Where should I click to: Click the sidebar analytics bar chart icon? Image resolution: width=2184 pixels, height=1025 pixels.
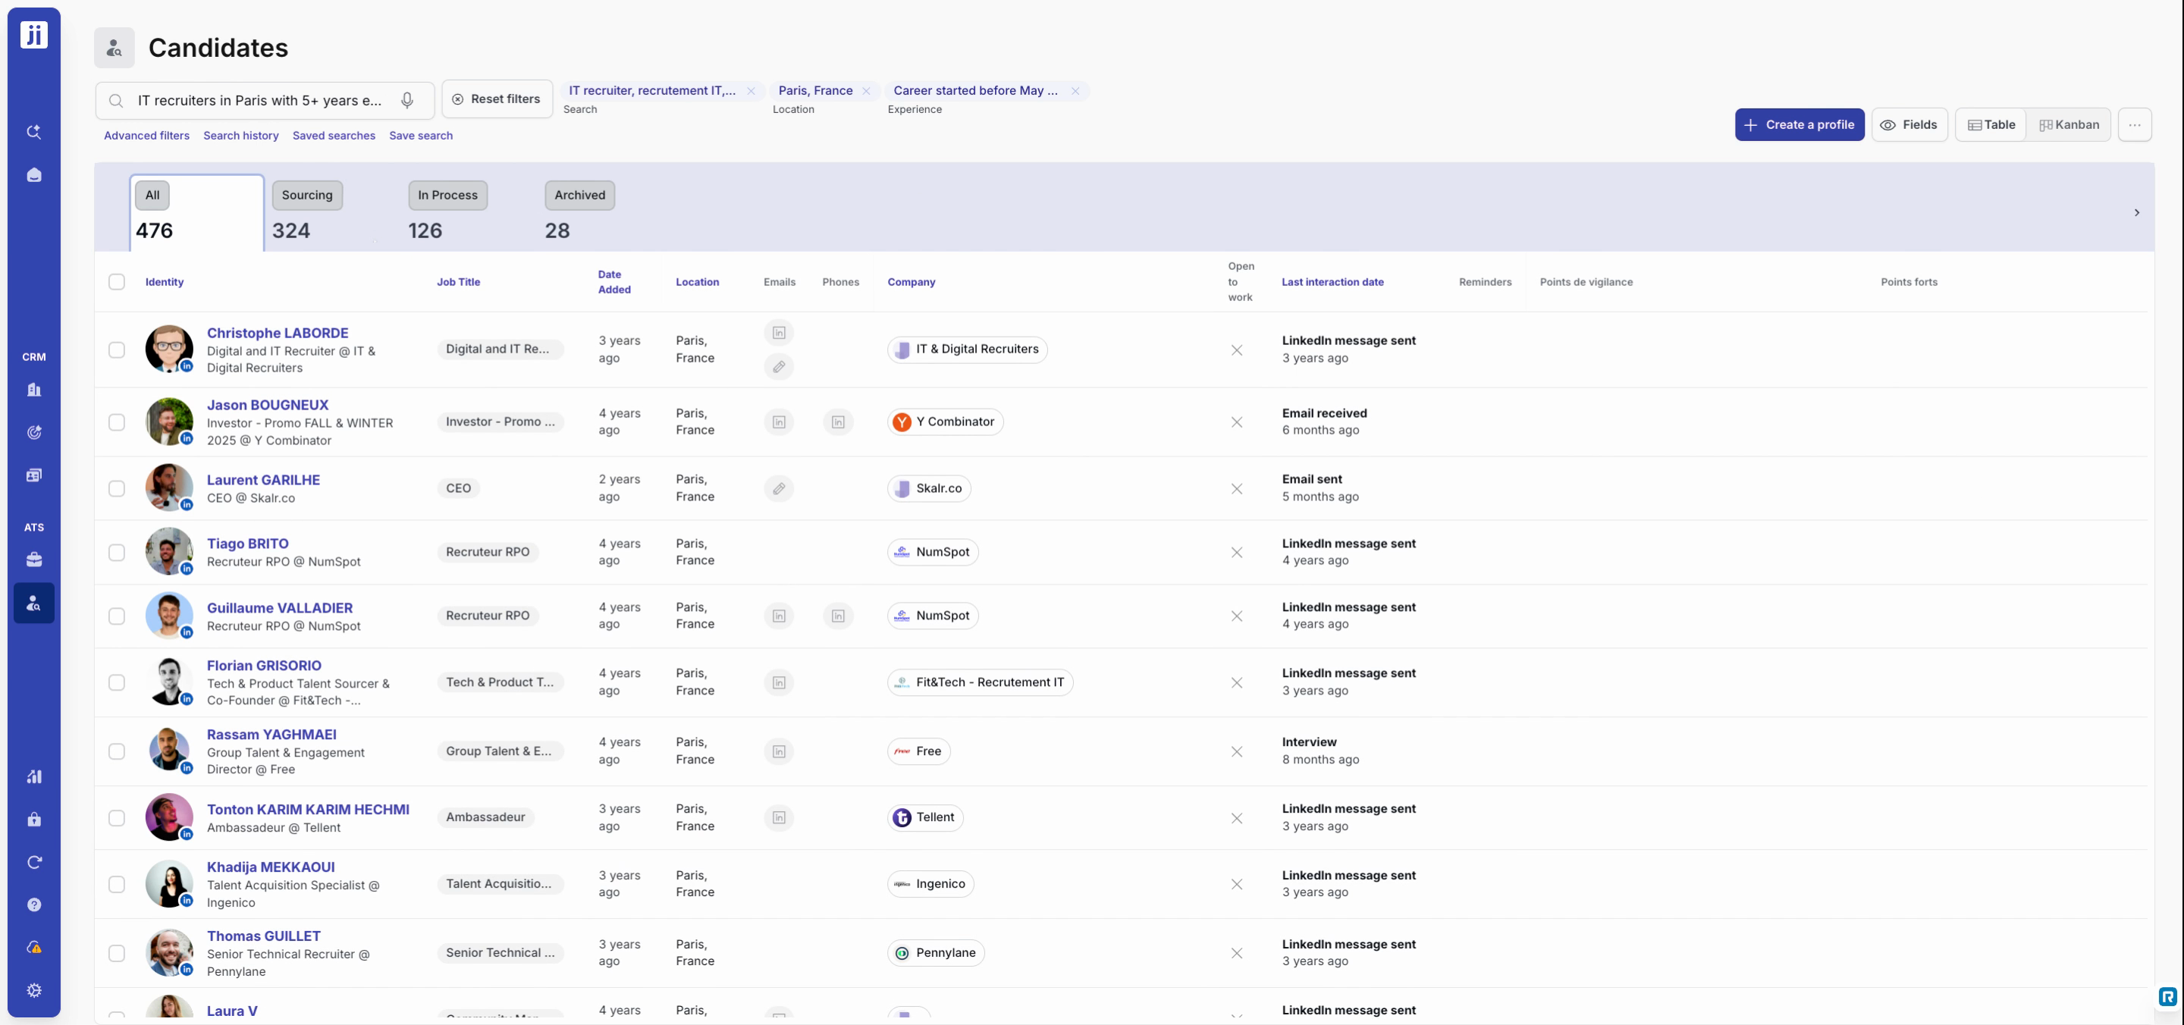click(34, 776)
